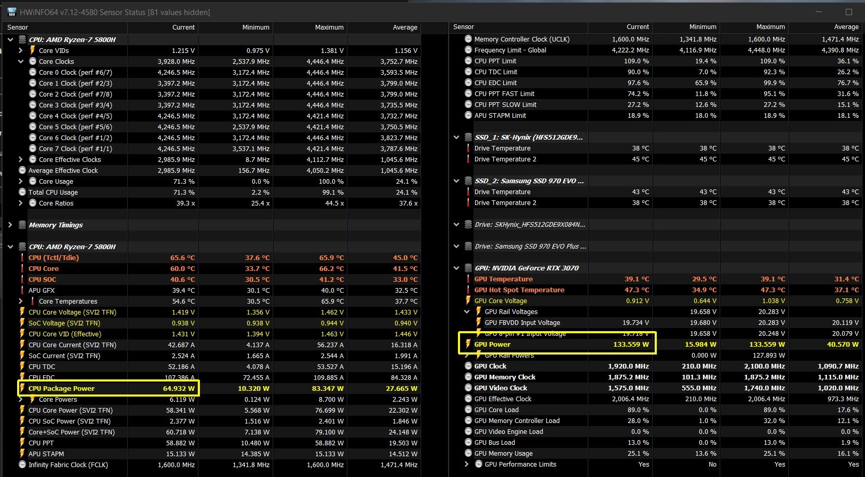Screen dimensions: 865x477
Task: Select the 'SoC Voltage (SVI2 TFN)' row label
Action: (64, 323)
